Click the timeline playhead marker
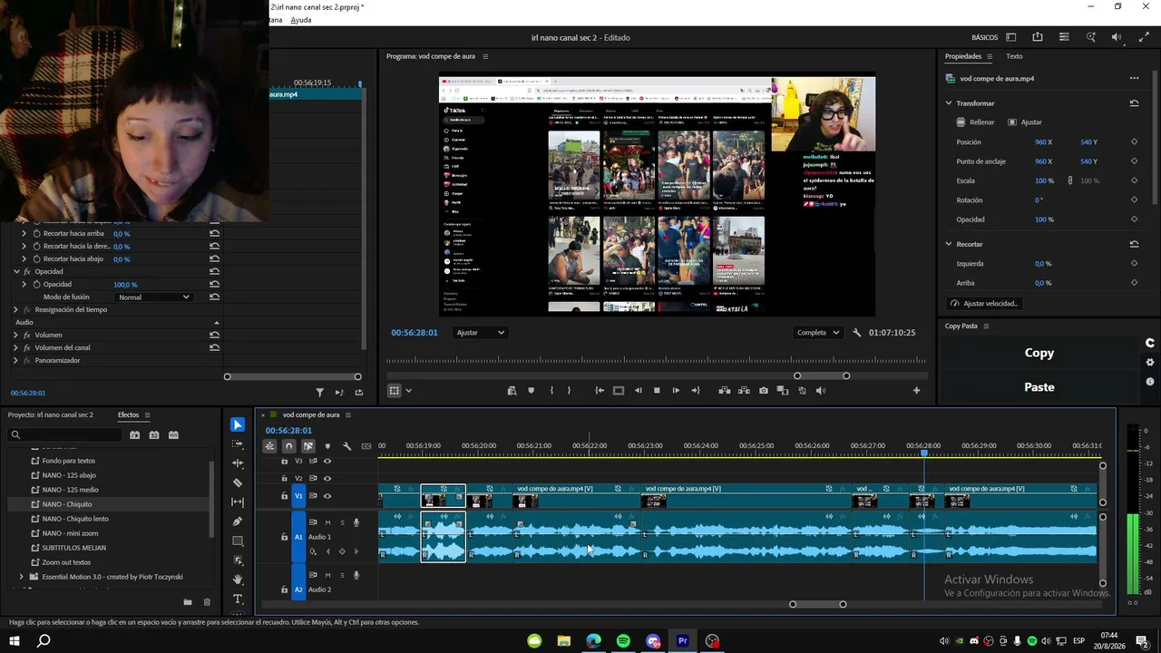Viewport: 1161px width, 653px height. point(924,453)
